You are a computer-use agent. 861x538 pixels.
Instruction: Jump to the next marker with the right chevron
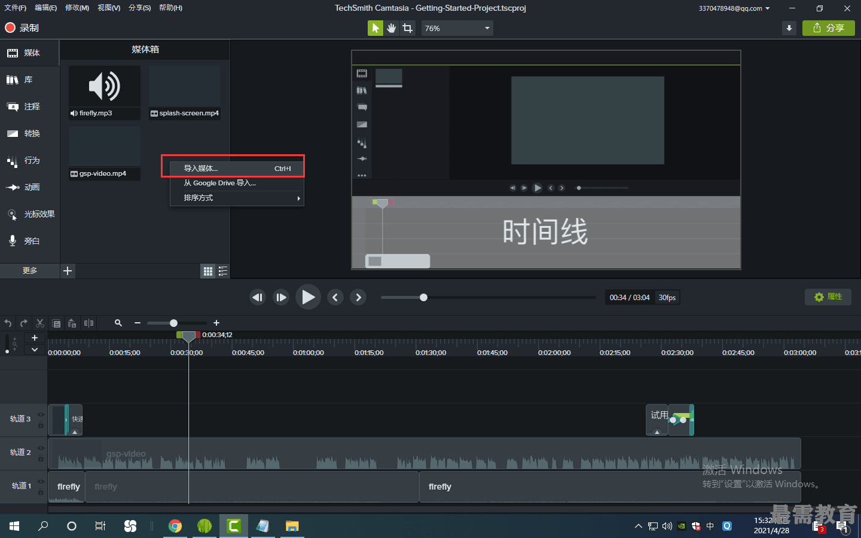[358, 297]
